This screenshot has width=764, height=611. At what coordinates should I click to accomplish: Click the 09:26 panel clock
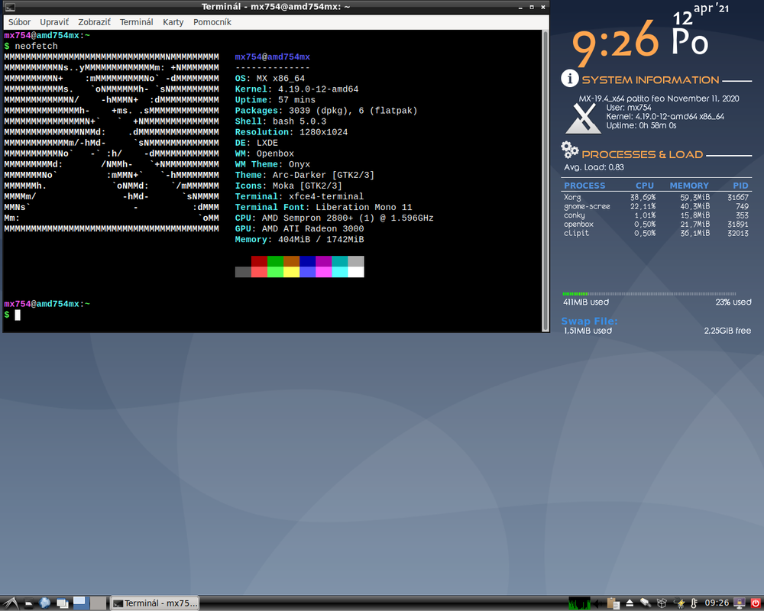point(717,603)
